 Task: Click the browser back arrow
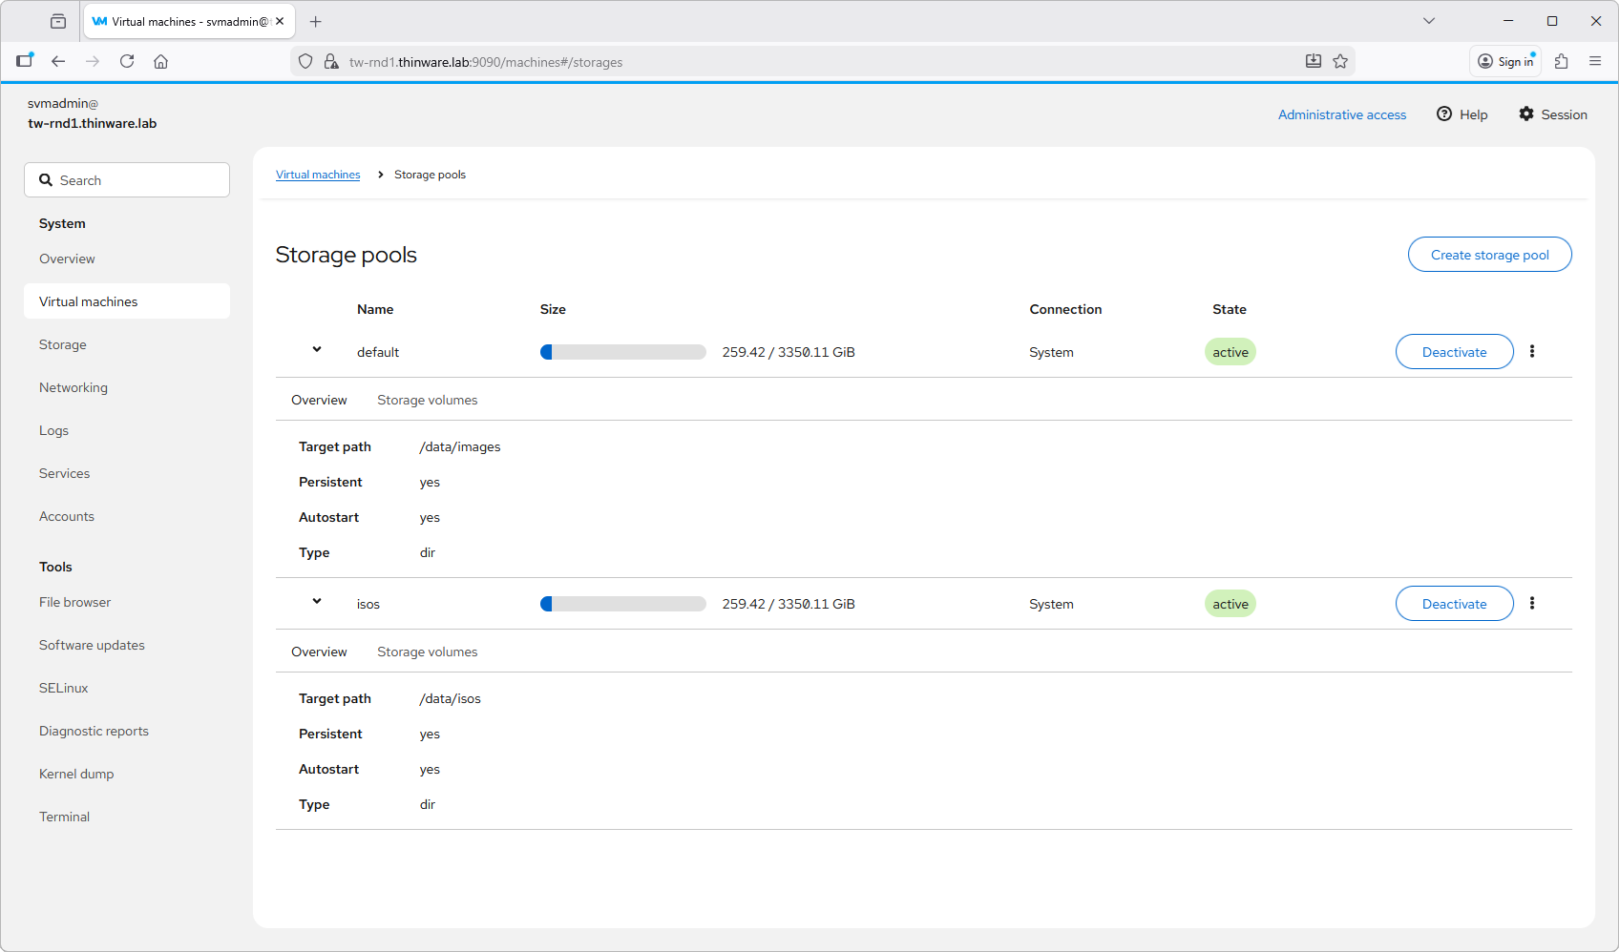click(x=58, y=61)
